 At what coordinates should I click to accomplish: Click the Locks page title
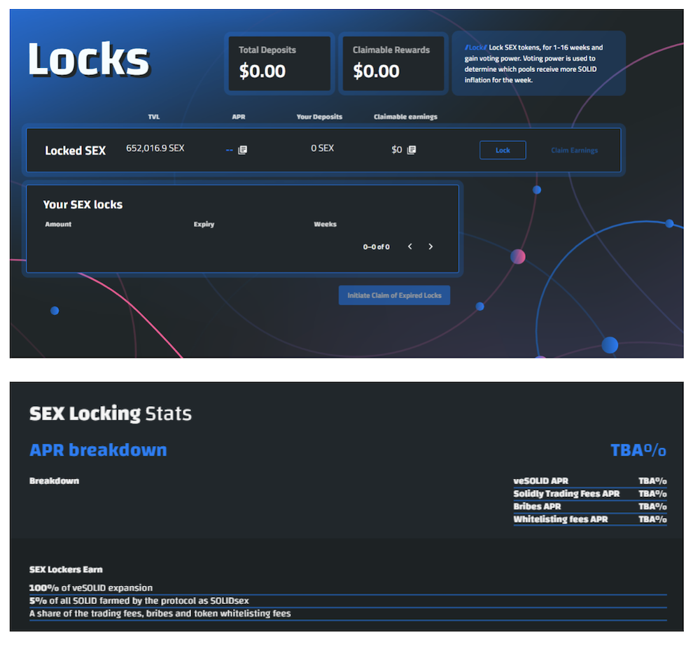(x=89, y=59)
